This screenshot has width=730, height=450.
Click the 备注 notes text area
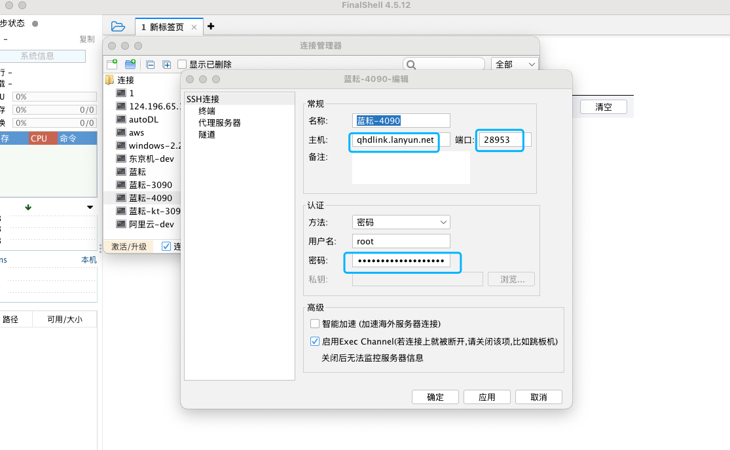click(411, 168)
